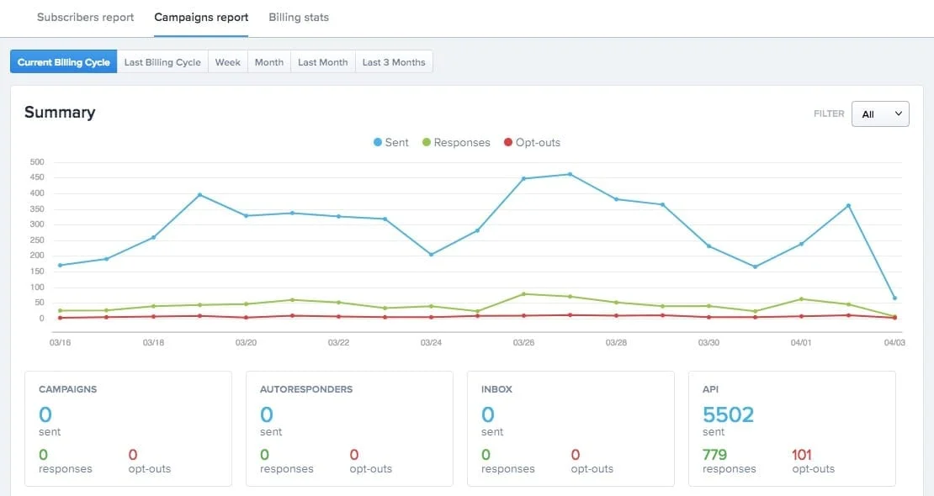Select the Month range button

[x=269, y=62]
